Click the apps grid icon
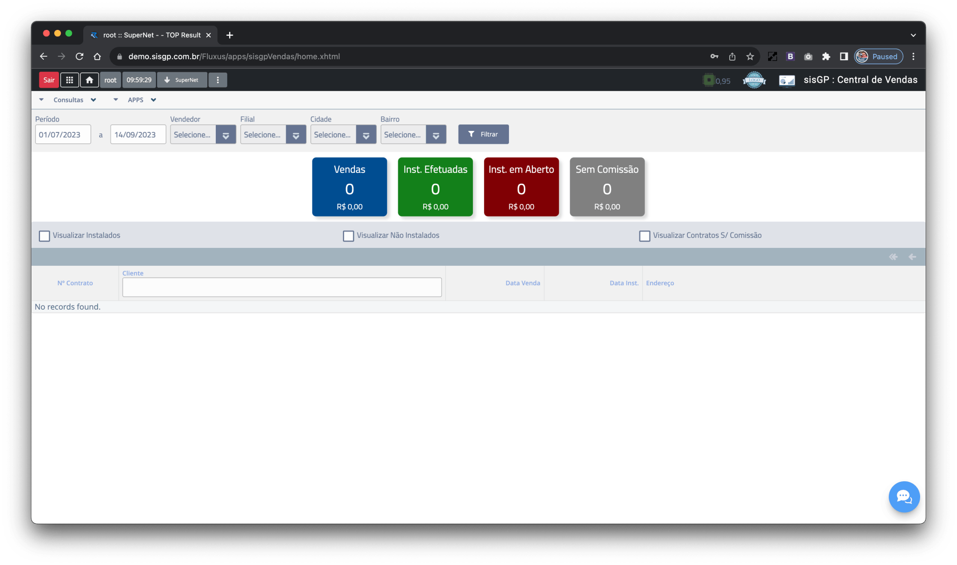957x565 pixels. [x=69, y=80]
